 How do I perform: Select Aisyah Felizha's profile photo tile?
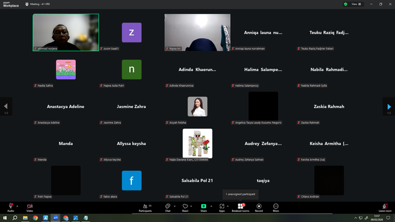point(197,107)
